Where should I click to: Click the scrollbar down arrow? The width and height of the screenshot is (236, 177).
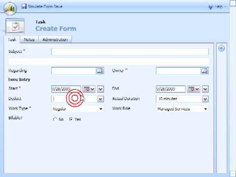click(233, 174)
